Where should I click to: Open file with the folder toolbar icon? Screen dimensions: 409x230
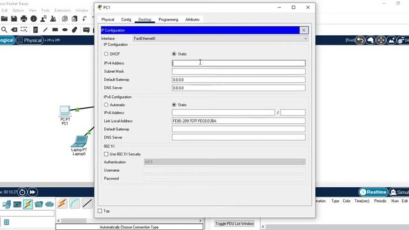click(x=4, y=19)
